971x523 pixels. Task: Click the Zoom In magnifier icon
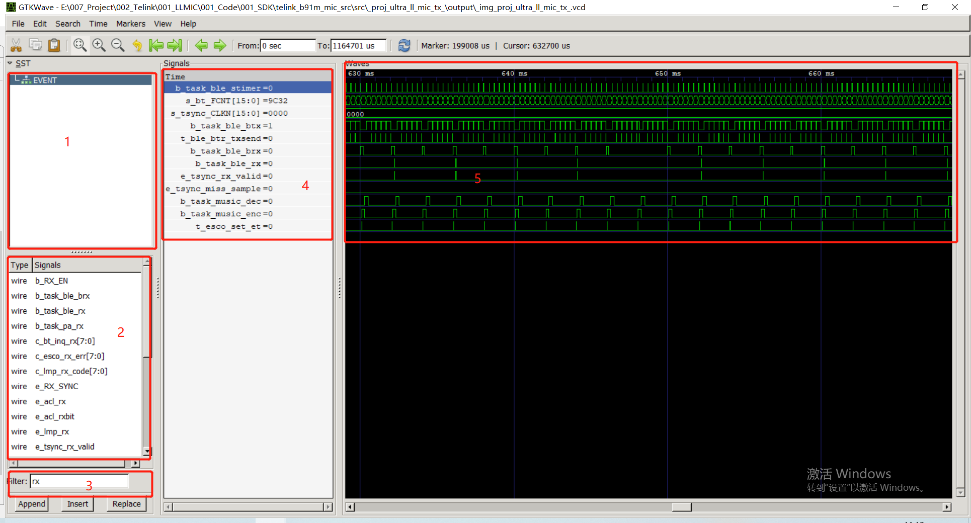(99, 45)
